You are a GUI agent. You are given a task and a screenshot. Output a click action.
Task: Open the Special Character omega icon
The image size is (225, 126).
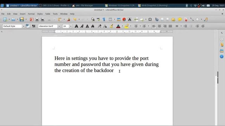pos(150,20)
